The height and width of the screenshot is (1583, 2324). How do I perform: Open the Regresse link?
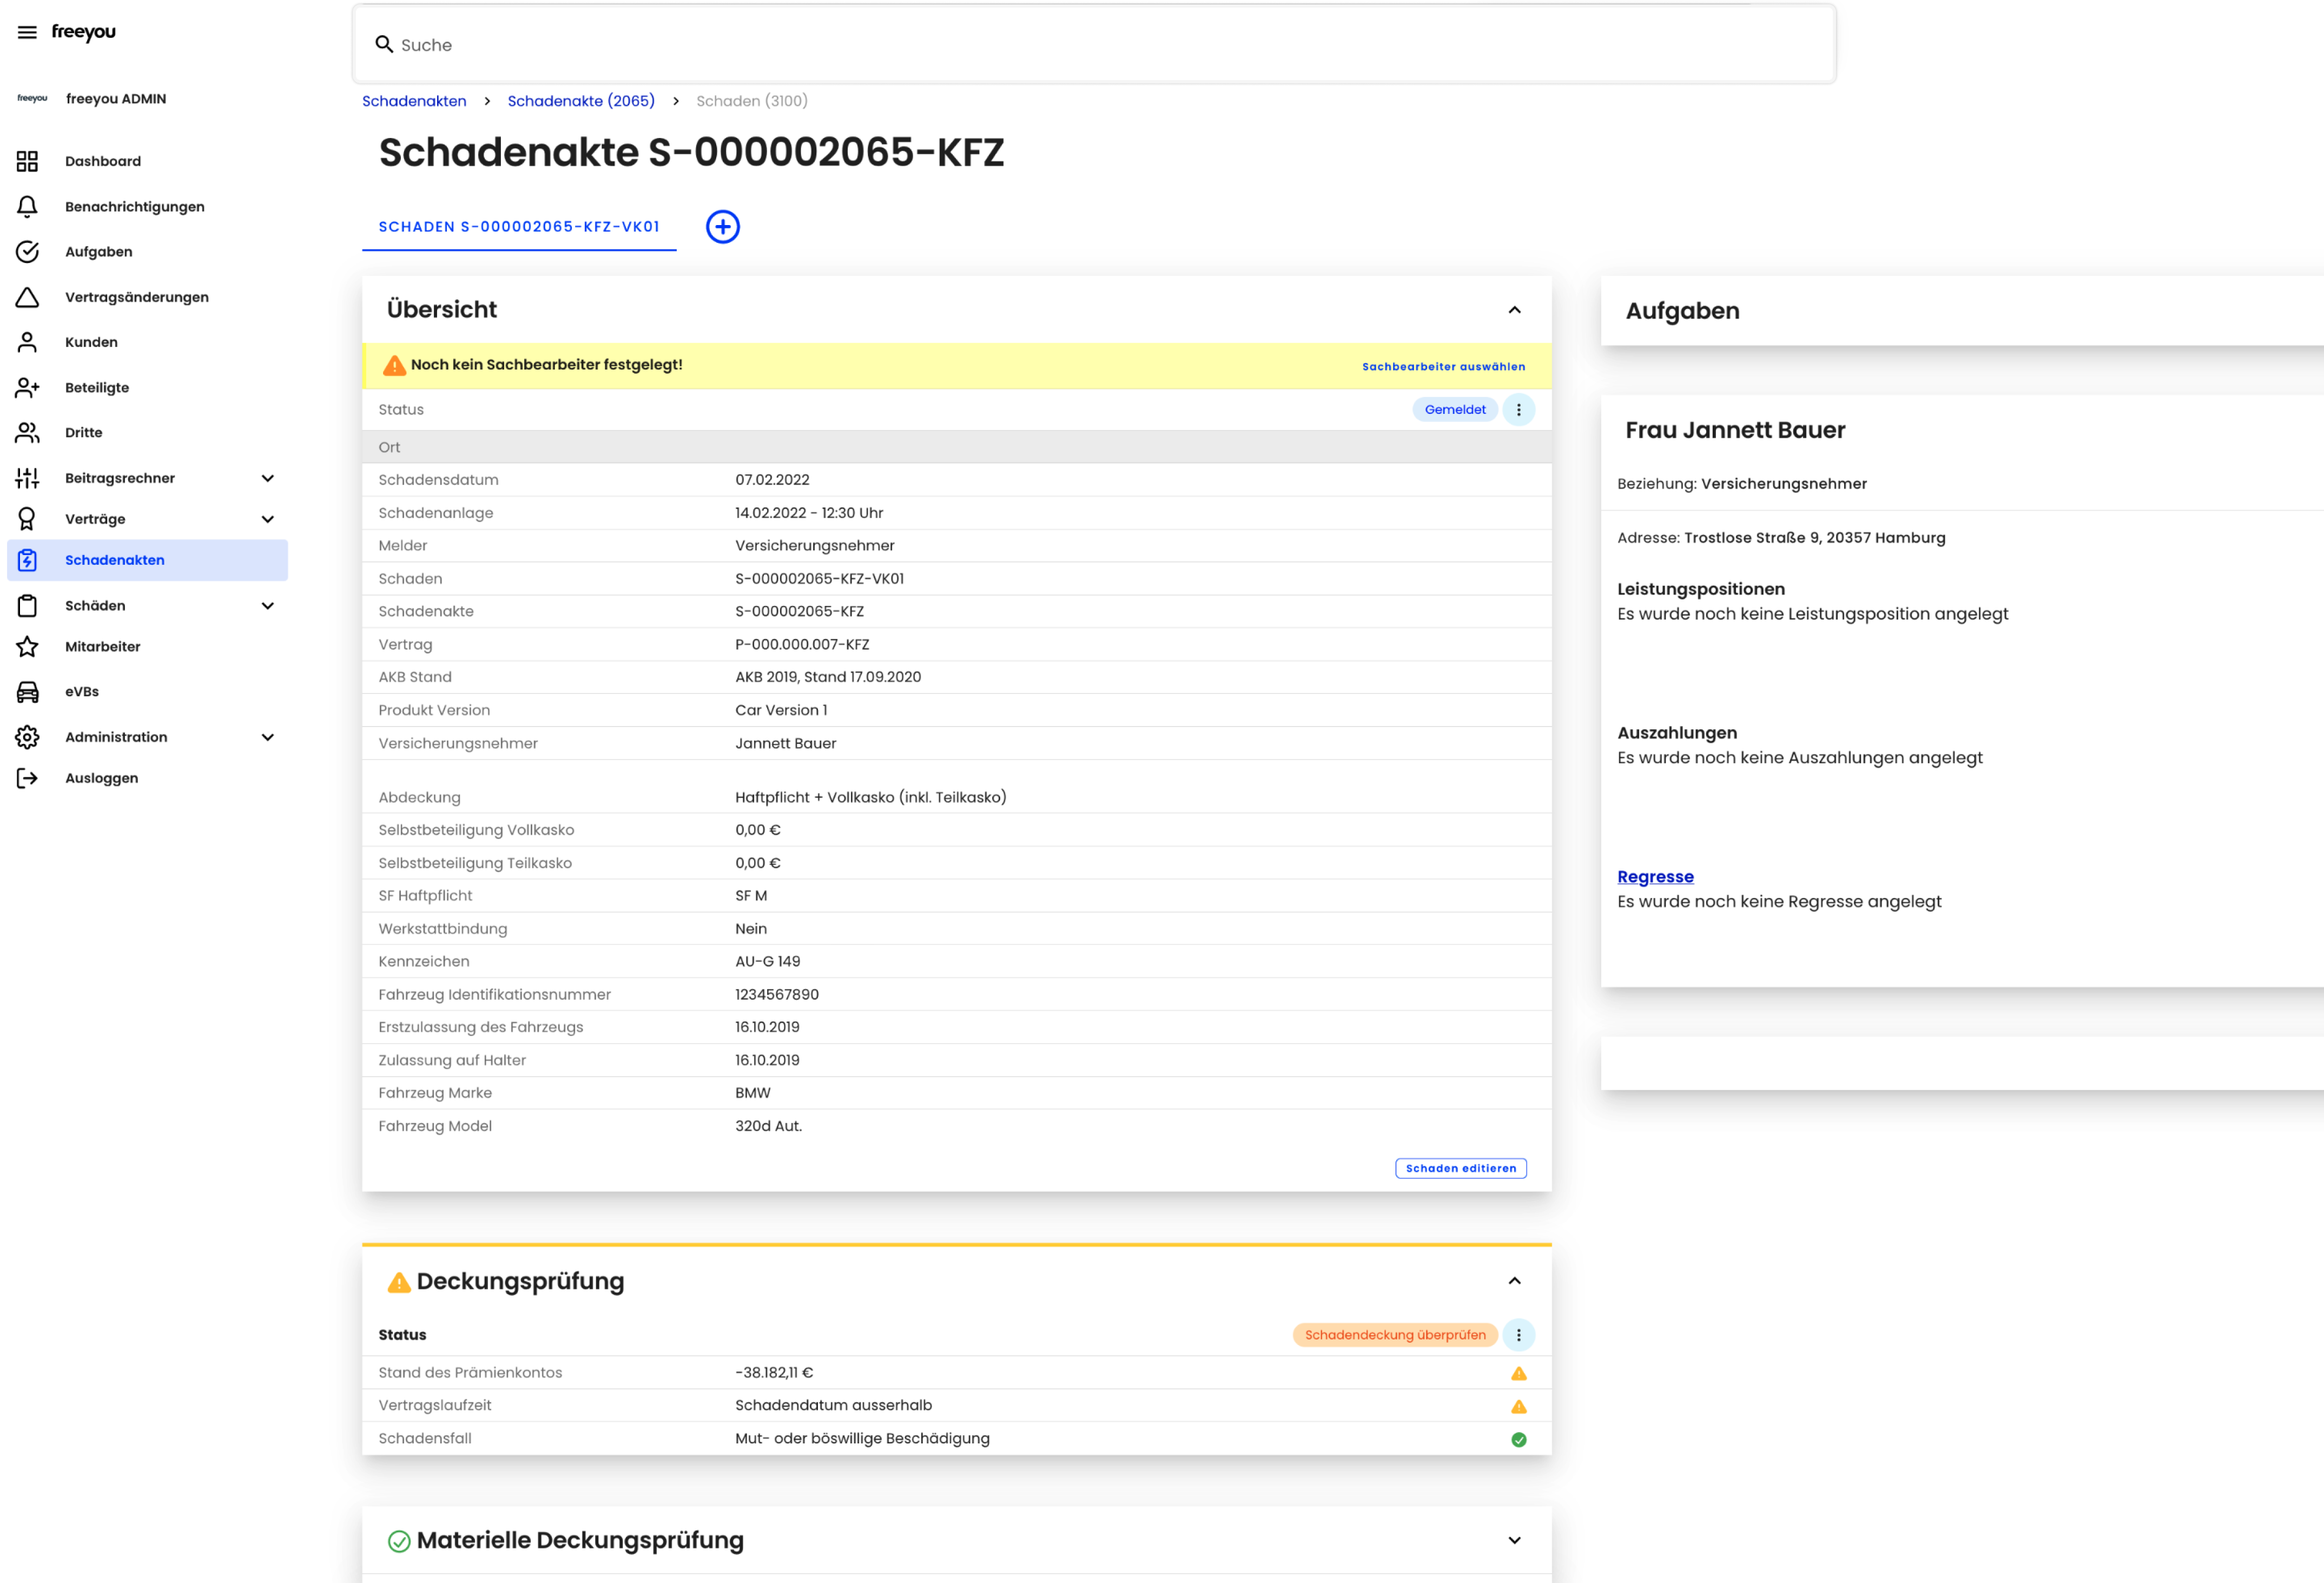coord(1655,876)
